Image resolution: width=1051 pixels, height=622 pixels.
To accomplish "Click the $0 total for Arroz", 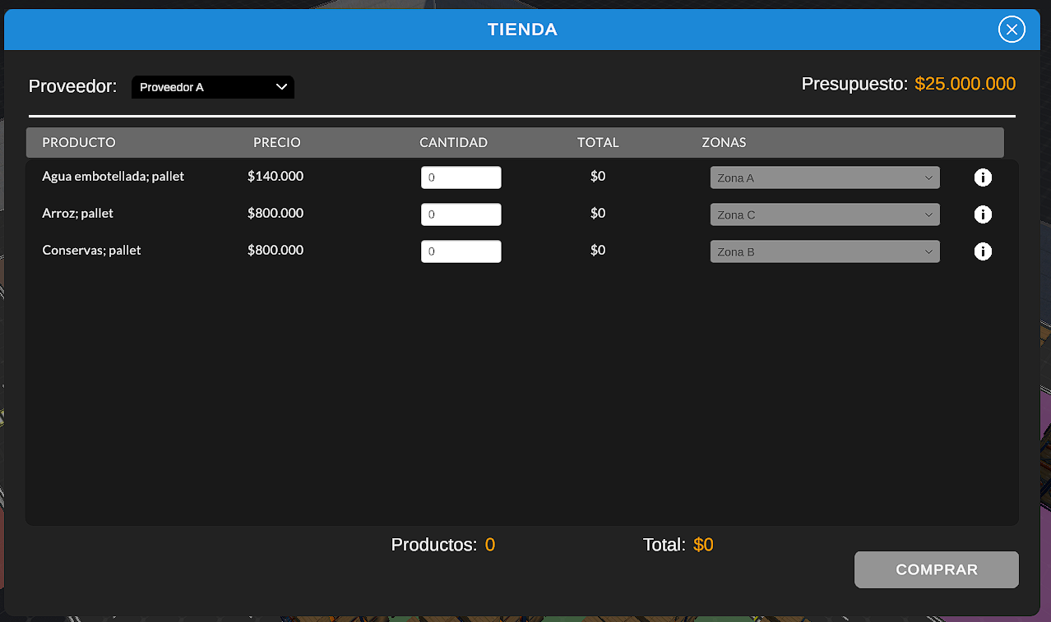I will coord(598,213).
